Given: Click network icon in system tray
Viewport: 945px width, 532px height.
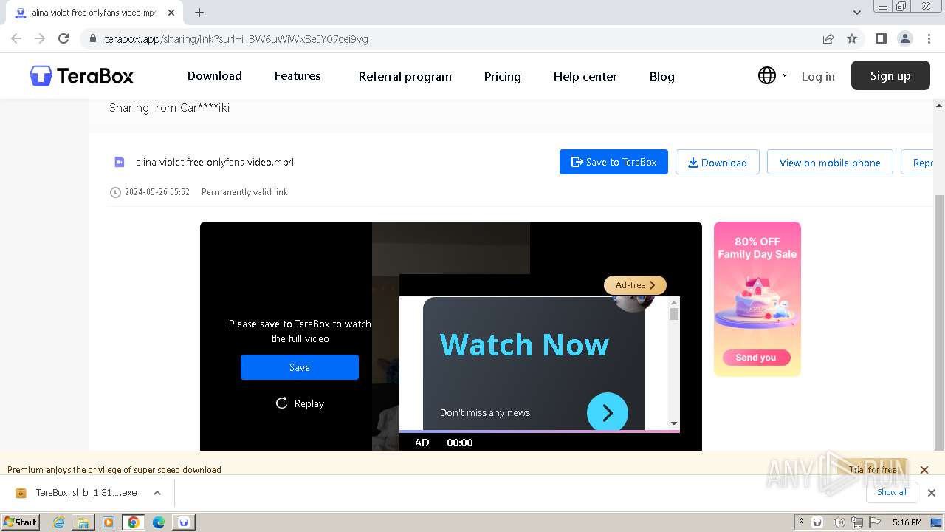Looking at the screenshot, I should point(857,522).
